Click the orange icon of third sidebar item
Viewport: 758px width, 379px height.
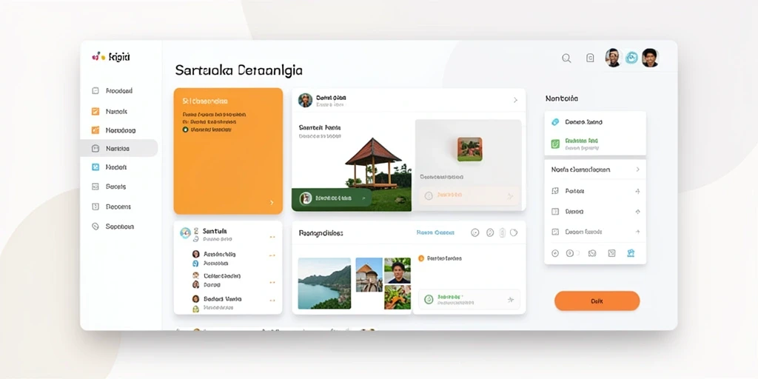click(95, 130)
